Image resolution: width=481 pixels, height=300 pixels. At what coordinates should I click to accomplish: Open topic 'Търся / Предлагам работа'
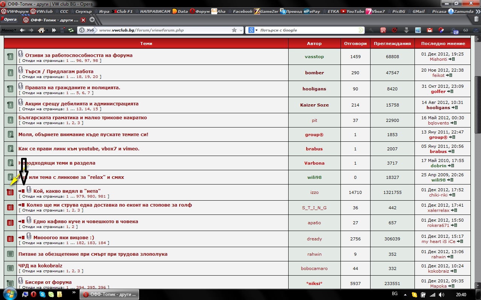point(59,71)
